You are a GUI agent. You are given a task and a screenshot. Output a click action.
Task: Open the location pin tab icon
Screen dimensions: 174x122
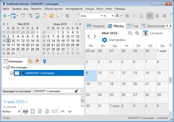point(44,61)
